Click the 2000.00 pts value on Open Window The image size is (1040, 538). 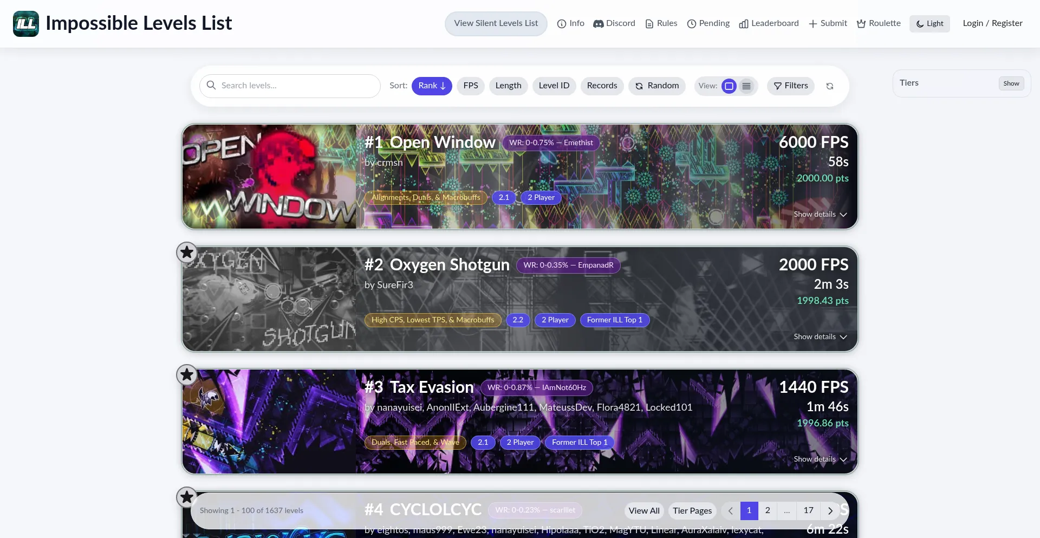822,178
